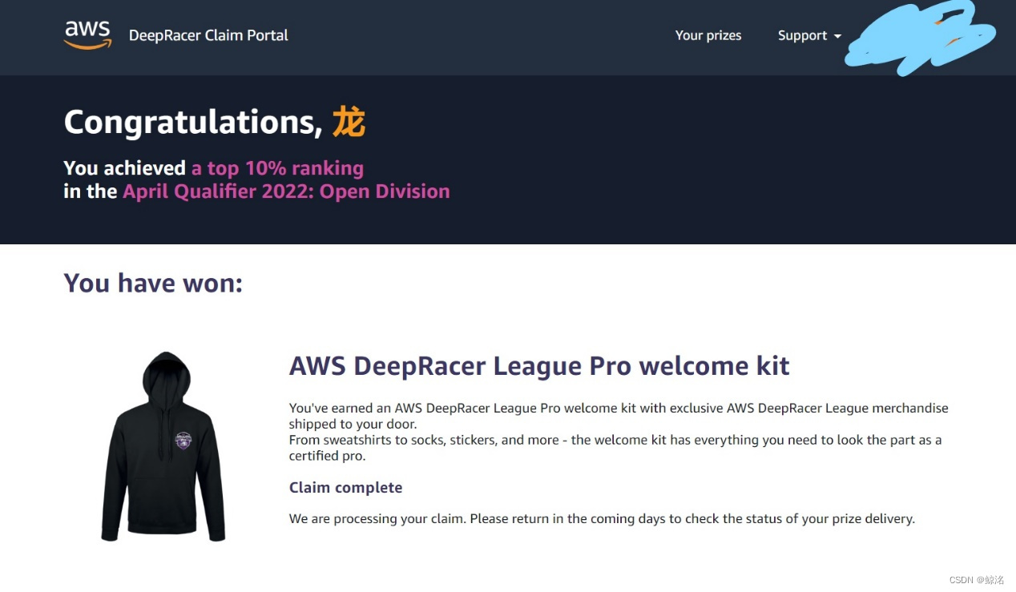Click the 'We are processing your claim' message
The width and height of the screenshot is (1016, 592).
(x=602, y=519)
